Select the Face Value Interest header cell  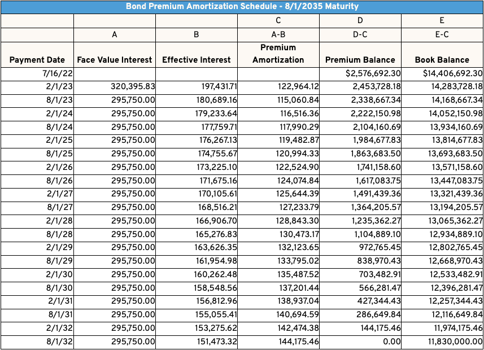pyautogui.click(x=115, y=60)
